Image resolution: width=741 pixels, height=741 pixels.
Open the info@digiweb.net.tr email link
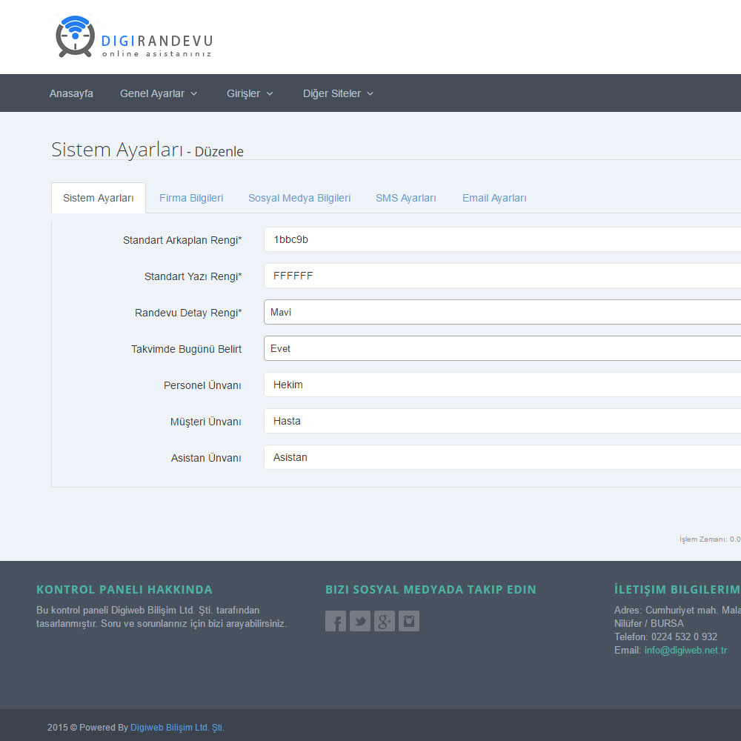pyautogui.click(x=685, y=651)
